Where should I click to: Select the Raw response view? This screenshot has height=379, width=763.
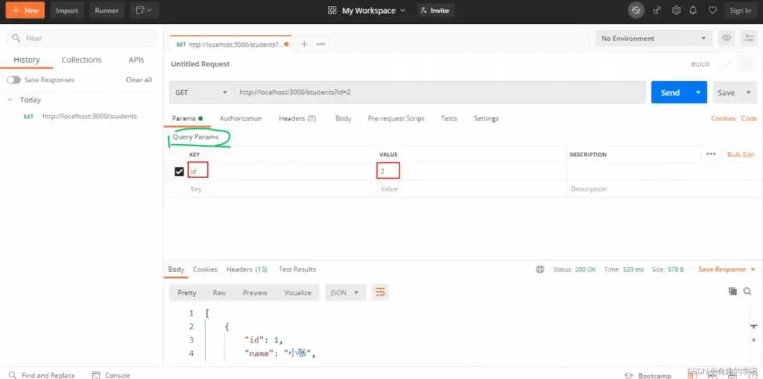tap(219, 293)
